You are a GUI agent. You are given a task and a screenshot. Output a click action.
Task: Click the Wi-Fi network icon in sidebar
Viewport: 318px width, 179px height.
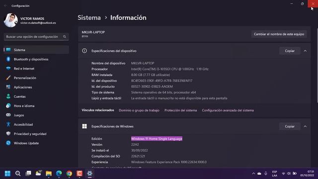pyautogui.click(x=8, y=69)
